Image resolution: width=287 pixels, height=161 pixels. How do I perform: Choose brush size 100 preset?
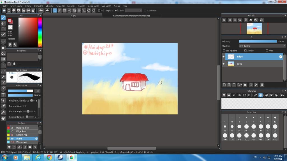point(225,136)
